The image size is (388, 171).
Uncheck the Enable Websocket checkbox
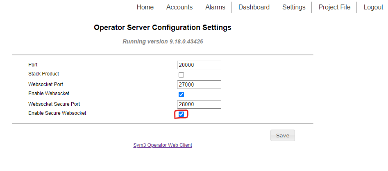tap(181, 94)
